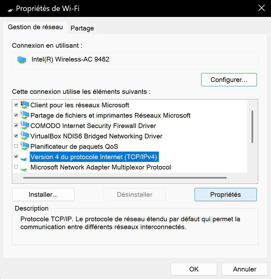Enable the Planificateur de paquets QoS checkbox

[x=16, y=146]
